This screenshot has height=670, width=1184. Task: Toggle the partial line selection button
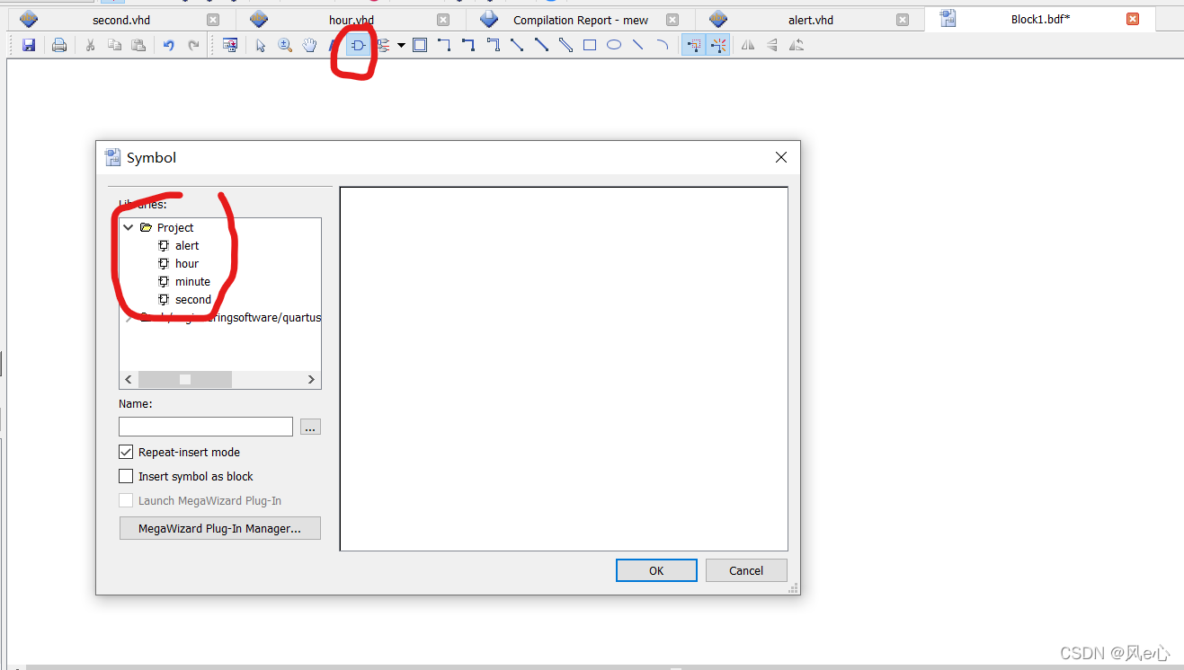693,45
